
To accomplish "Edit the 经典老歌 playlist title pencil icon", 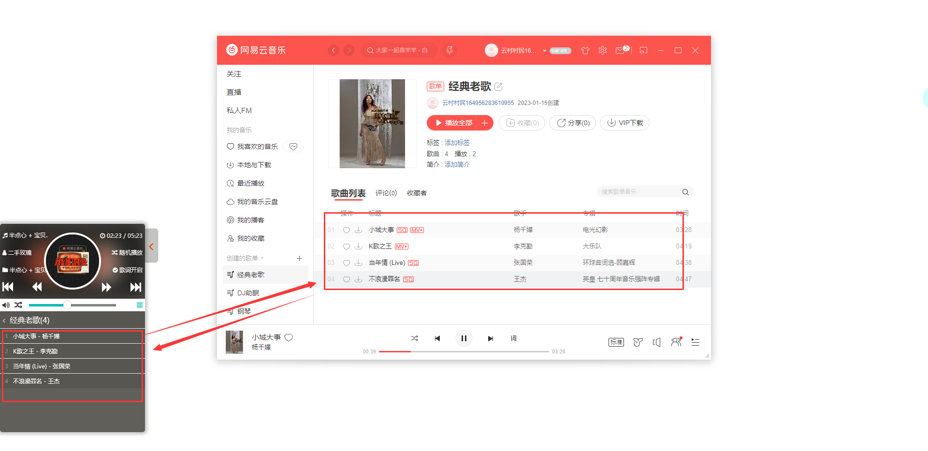I will click(499, 87).
